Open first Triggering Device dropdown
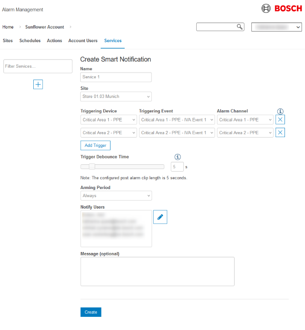This screenshot has width=305, height=330. [x=109, y=120]
